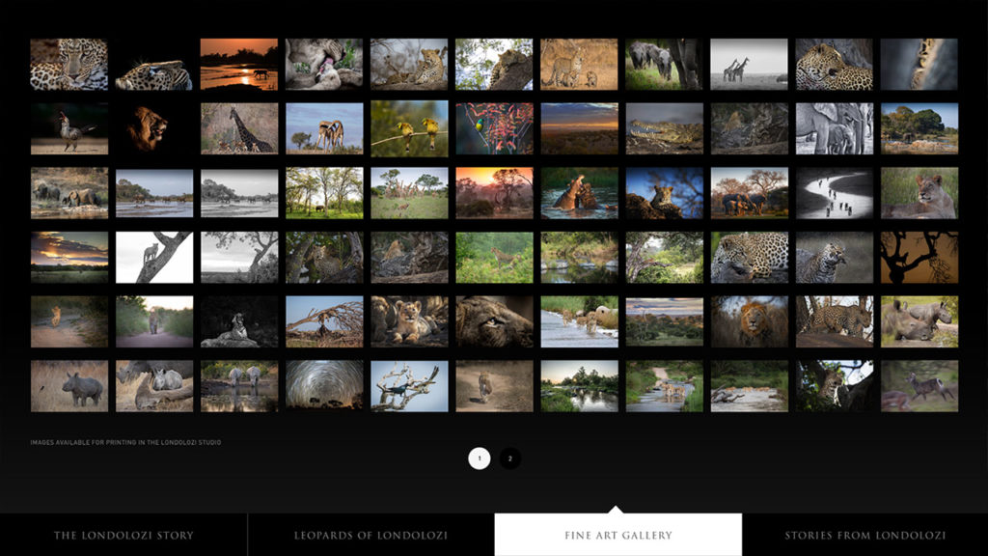Open The Londolozi Story tab
The width and height of the screenshot is (988, 556).
point(123,535)
